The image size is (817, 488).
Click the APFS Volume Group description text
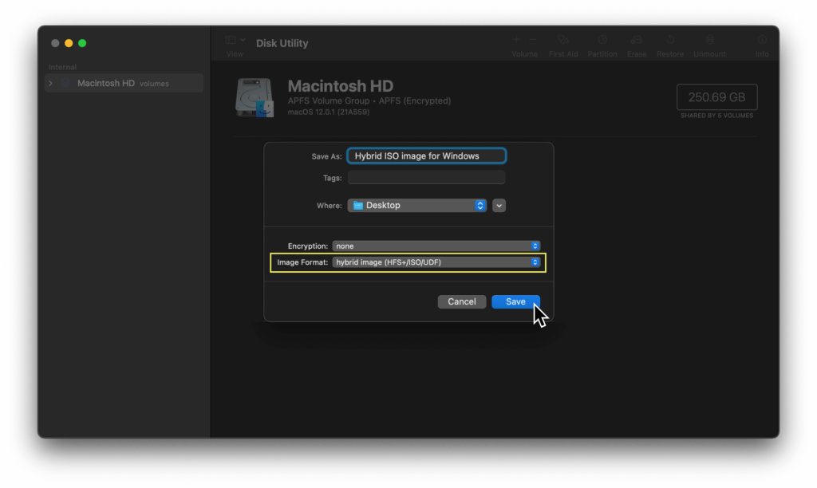pyautogui.click(x=369, y=100)
